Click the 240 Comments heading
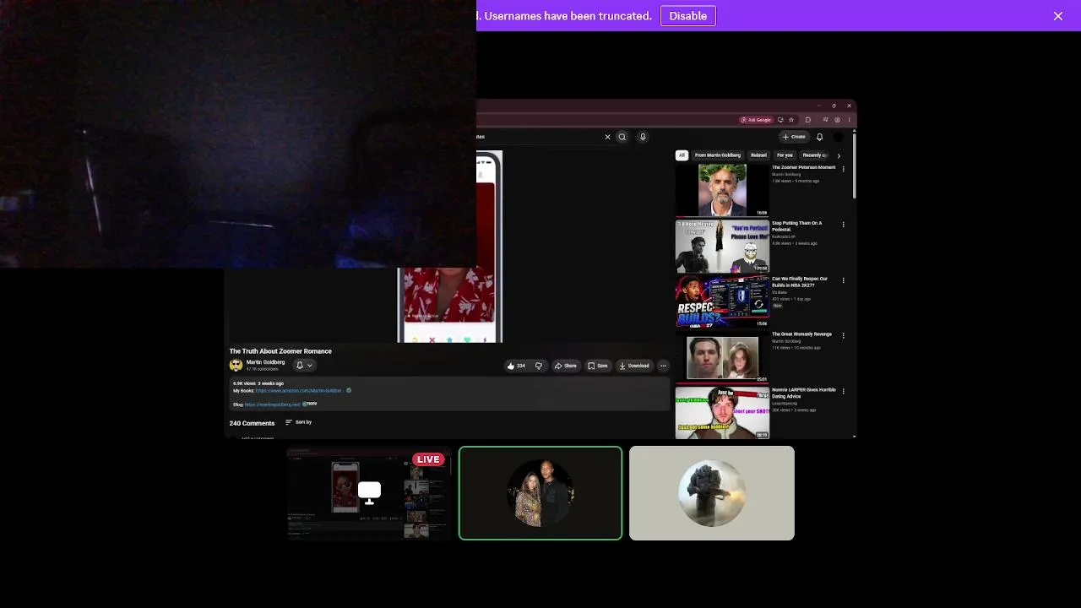Image resolution: width=1081 pixels, height=608 pixels. [252, 423]
